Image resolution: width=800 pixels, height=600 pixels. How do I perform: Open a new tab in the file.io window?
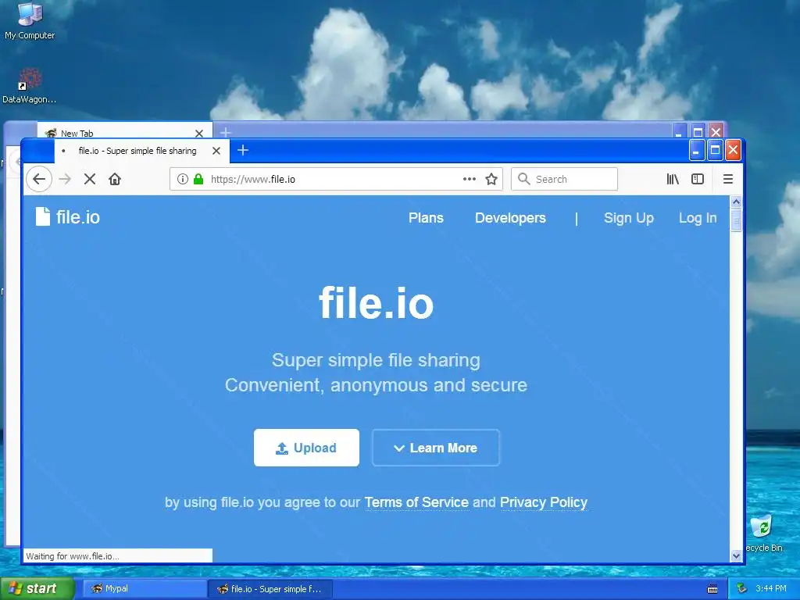coord(243,151)
